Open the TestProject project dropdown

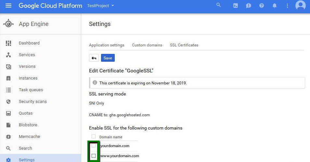click(101, 6)
